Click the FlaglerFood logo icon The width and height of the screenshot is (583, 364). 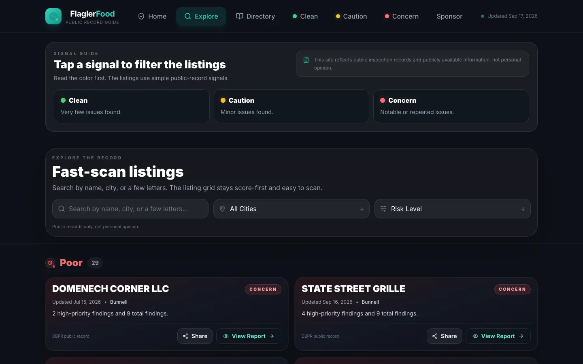53,16
